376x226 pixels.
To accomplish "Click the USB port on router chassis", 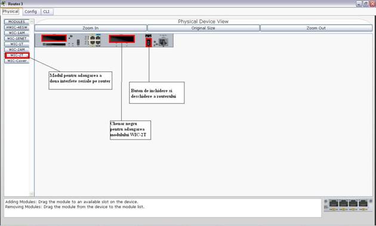I will point(78,42).
